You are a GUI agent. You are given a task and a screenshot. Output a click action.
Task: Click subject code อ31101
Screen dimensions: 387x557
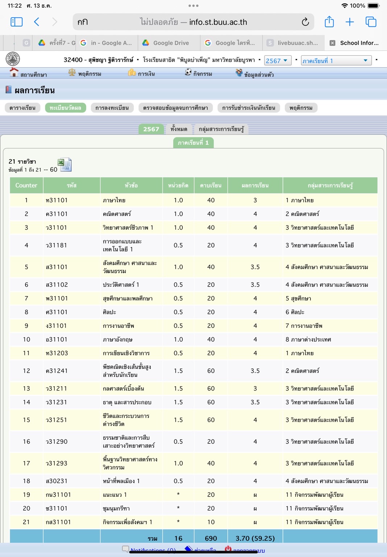(57, 340)
